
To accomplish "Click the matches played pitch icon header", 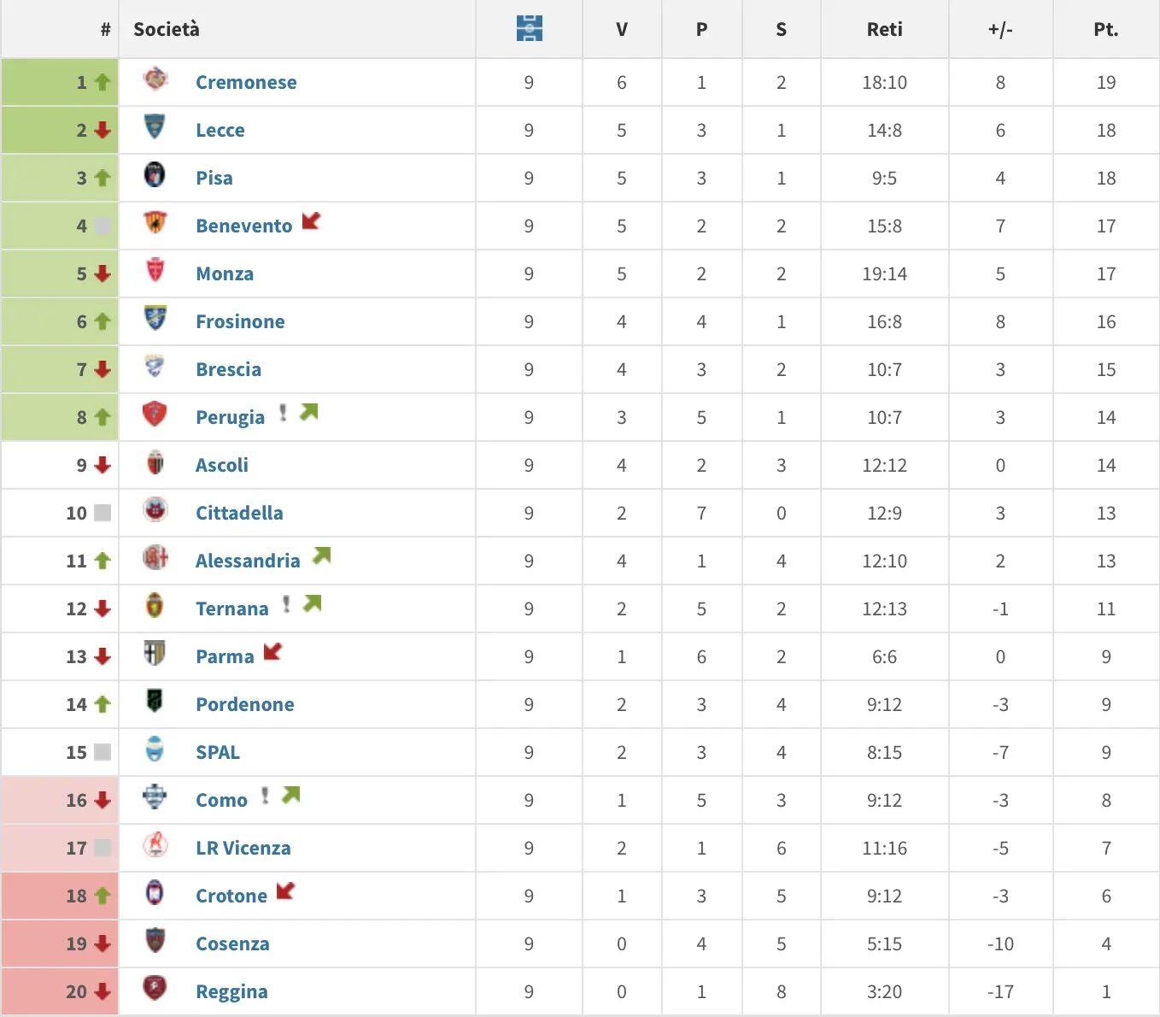I will 530,28.
